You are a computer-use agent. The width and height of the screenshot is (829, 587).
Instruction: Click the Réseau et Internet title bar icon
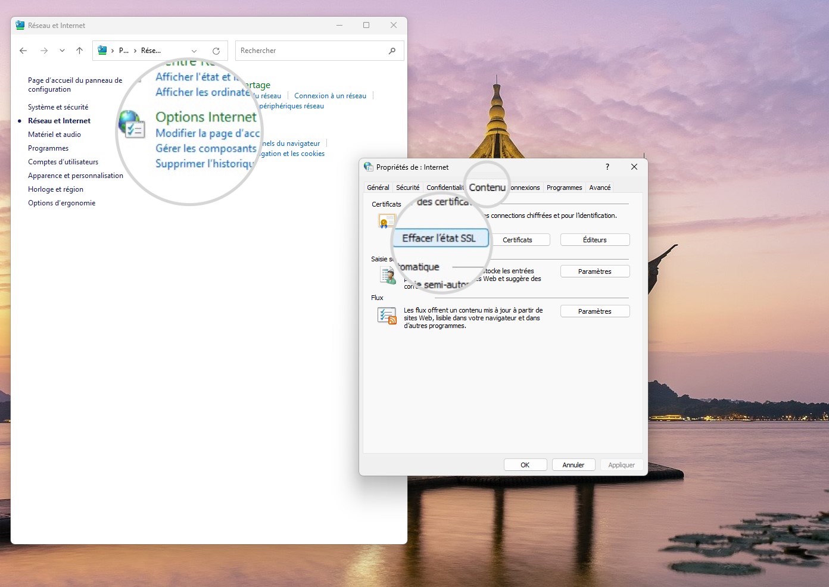tap(20, 26)
